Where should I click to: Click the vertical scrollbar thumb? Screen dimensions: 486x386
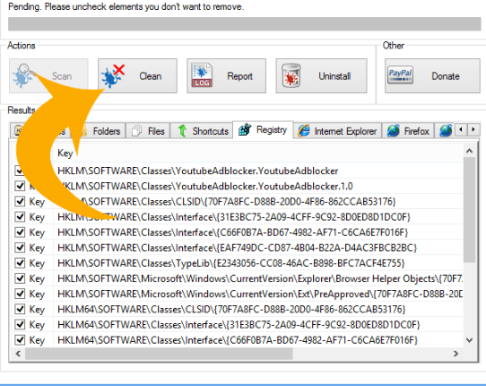[x=469, y=210]
